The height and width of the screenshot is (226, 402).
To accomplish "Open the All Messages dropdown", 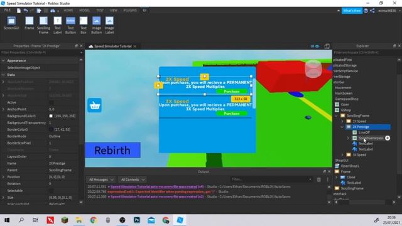I will [100, 180].
